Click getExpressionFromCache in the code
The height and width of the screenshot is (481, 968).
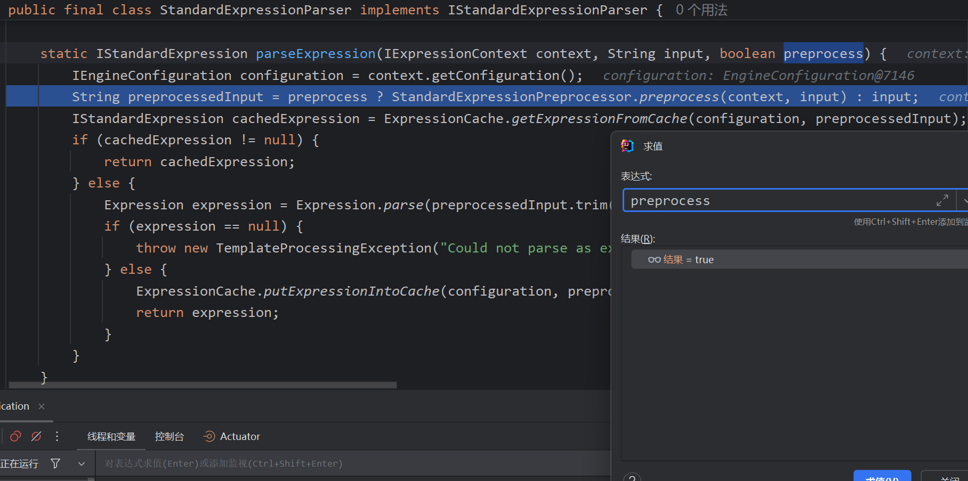599,119
